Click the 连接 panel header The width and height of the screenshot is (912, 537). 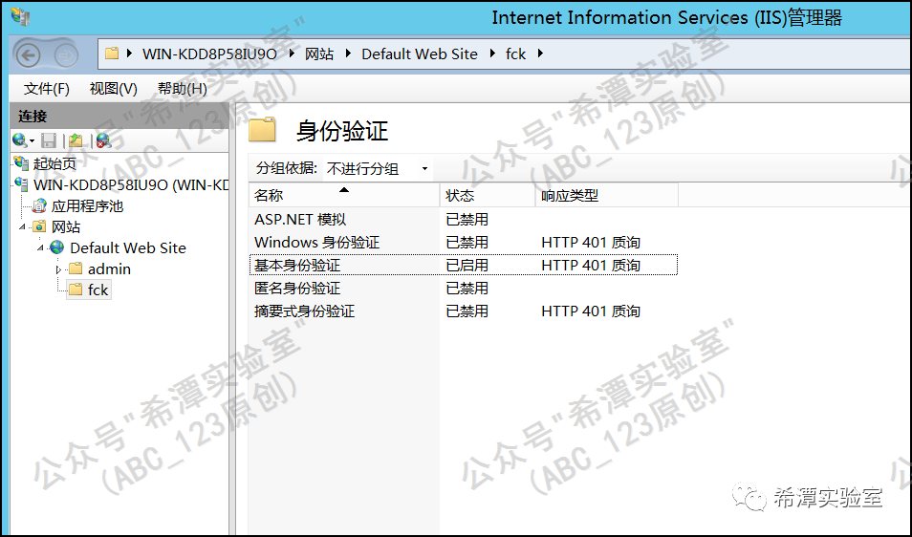point(119,117)
